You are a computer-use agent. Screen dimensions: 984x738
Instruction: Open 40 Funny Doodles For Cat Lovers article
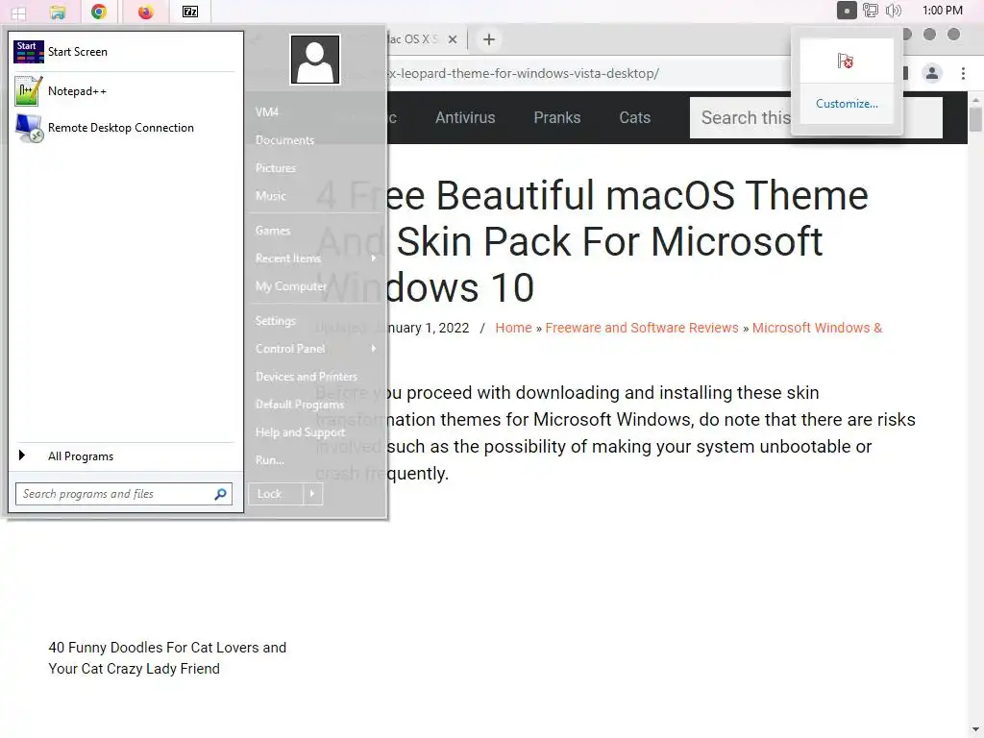click(x=167, y=657)
